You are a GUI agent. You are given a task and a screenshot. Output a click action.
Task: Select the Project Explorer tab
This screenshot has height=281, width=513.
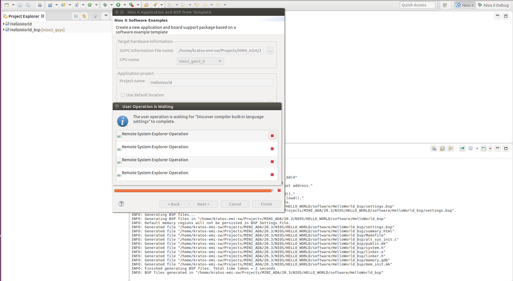click(x=24, y=16)
